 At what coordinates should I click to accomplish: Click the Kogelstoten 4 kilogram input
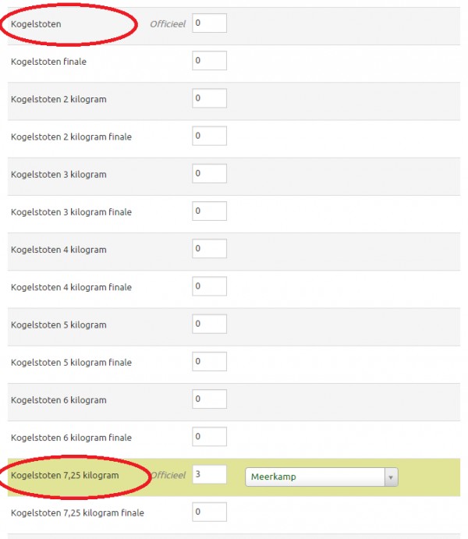(209, 249)
